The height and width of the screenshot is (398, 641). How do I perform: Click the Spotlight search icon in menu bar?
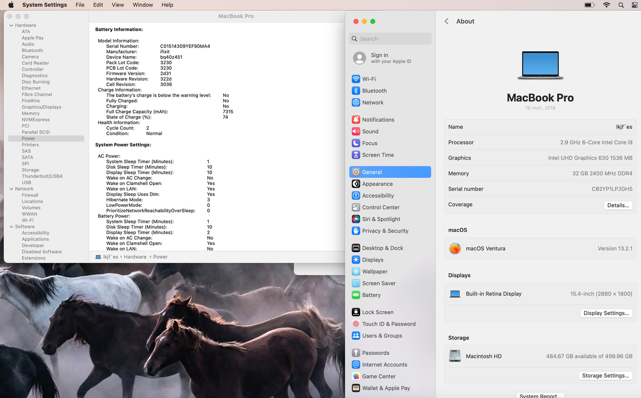pyautogui.click(x=621, y=5)
